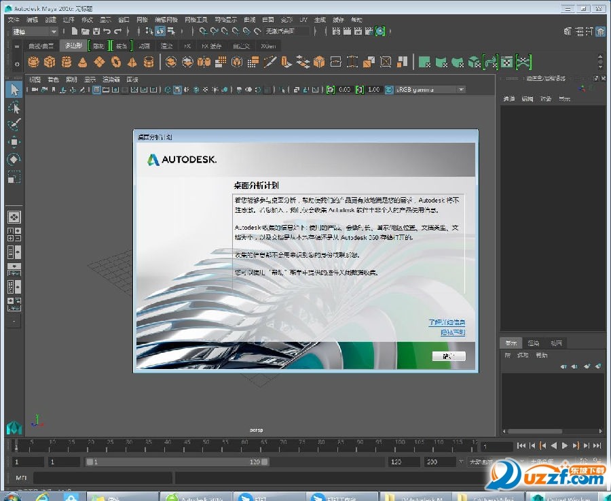Select the arrow Select tool in toolbox

[14, 90]
